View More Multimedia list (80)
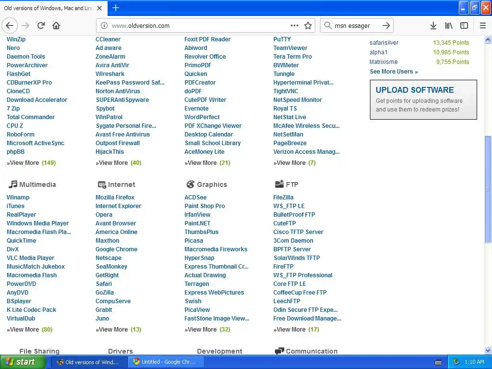492x369 pixels. pos(29,330)
